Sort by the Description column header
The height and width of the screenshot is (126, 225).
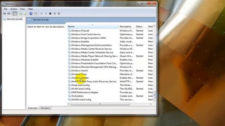point(127,27)
